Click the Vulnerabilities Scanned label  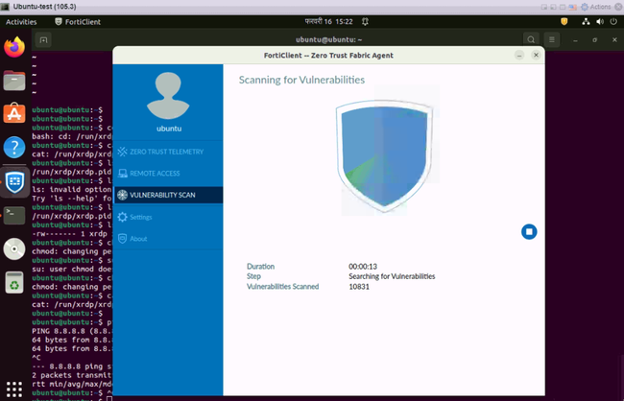283,287
